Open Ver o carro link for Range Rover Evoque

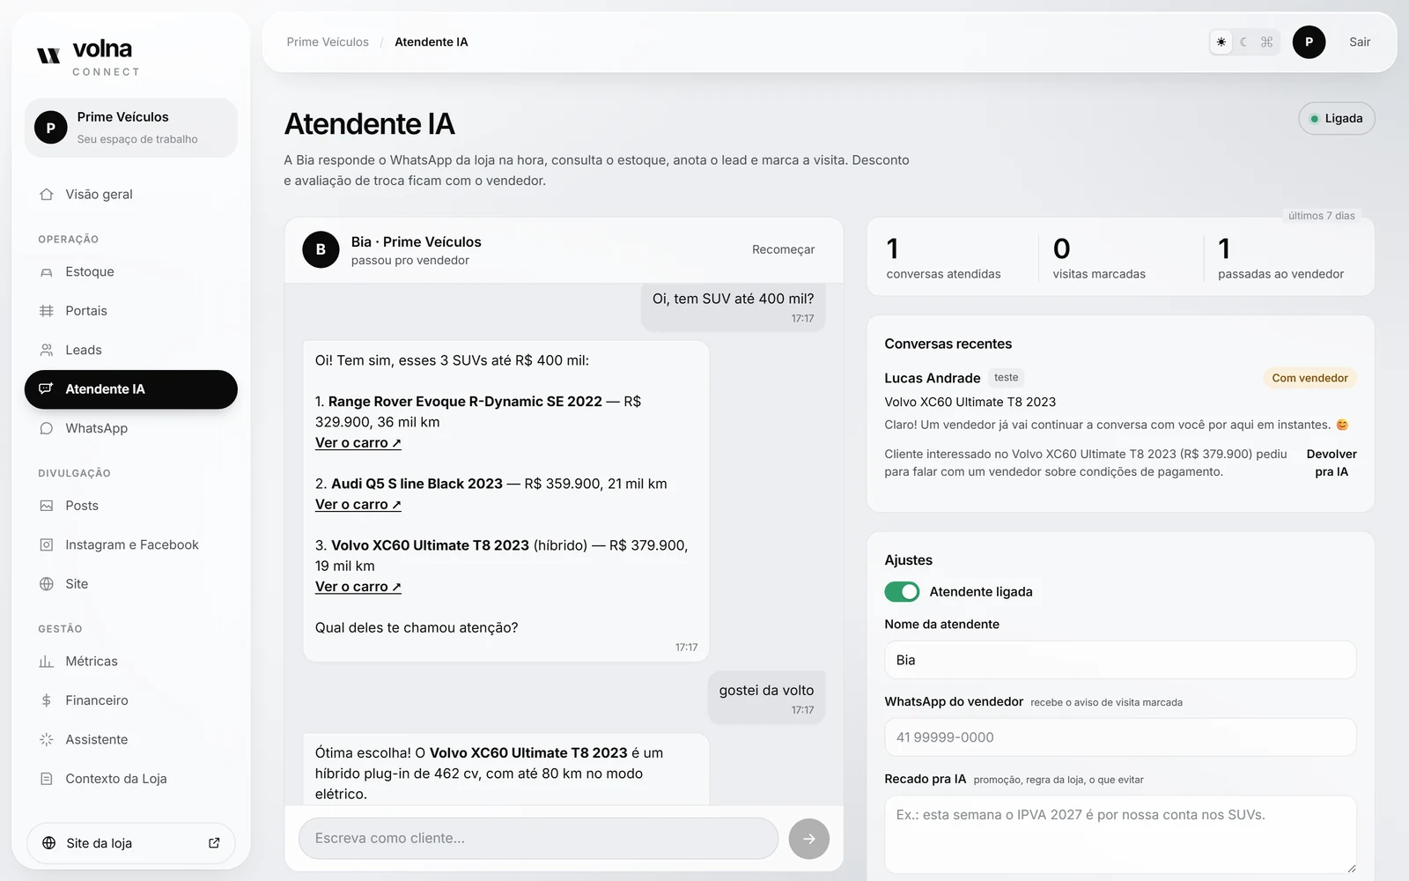[x=358, y=443]
